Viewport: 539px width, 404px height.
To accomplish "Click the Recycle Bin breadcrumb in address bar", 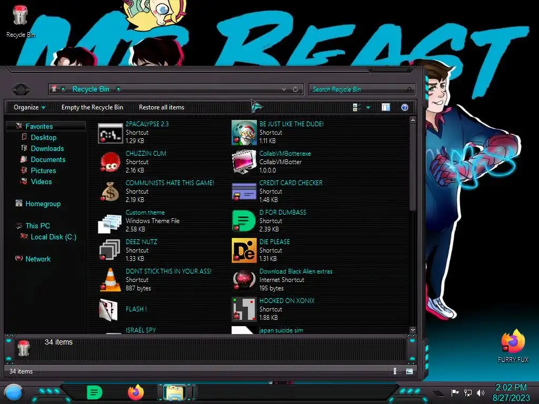I will [x=91, y=89].
